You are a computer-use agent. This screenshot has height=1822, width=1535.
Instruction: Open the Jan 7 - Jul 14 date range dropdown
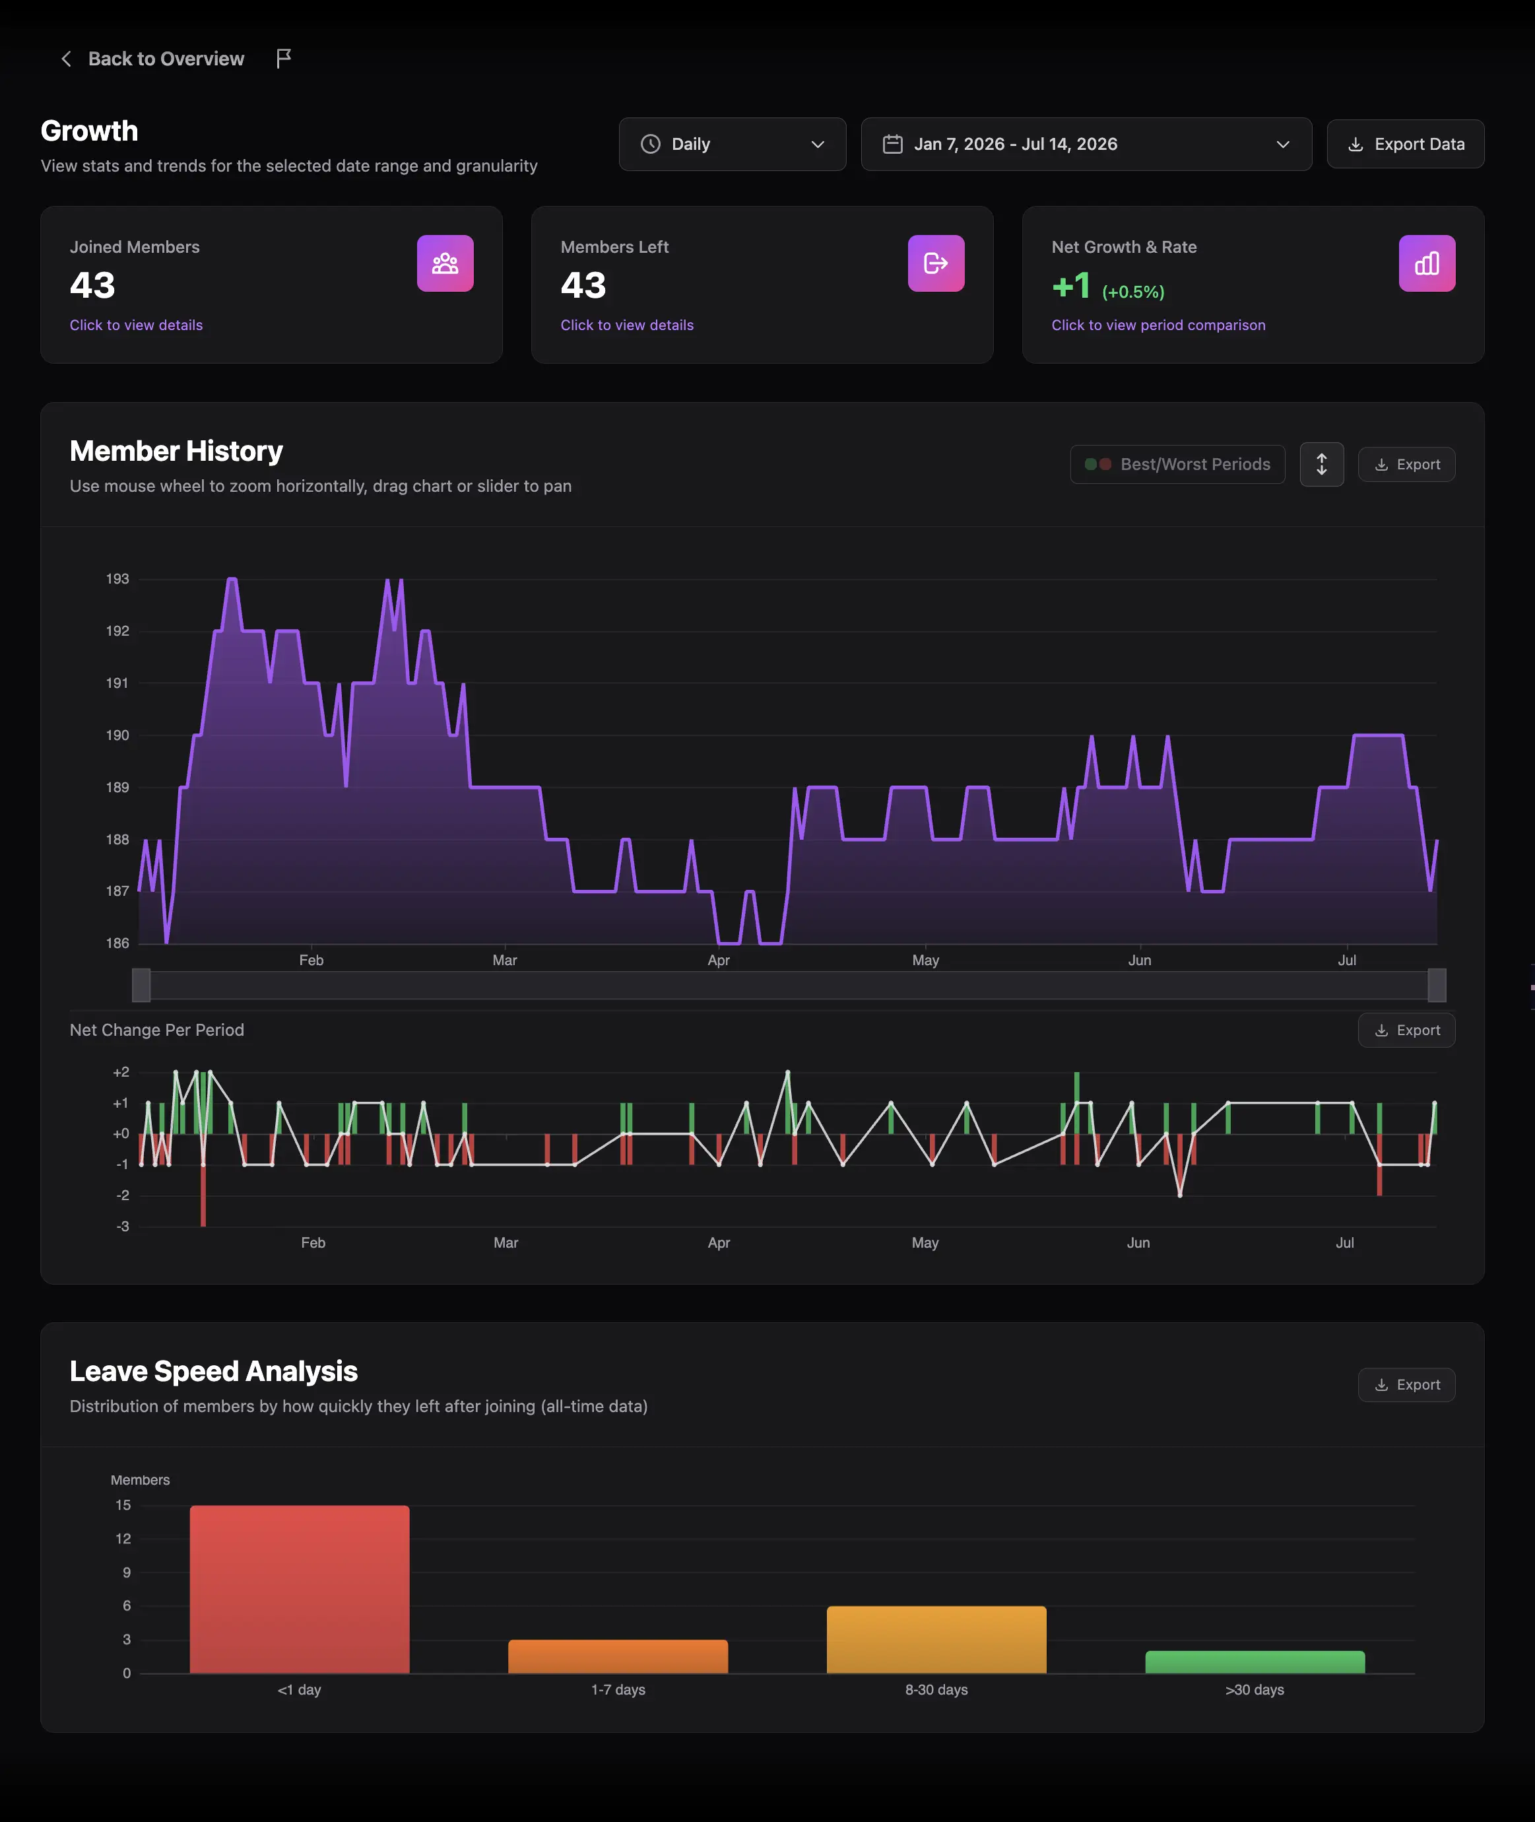tap(1086, 144)
